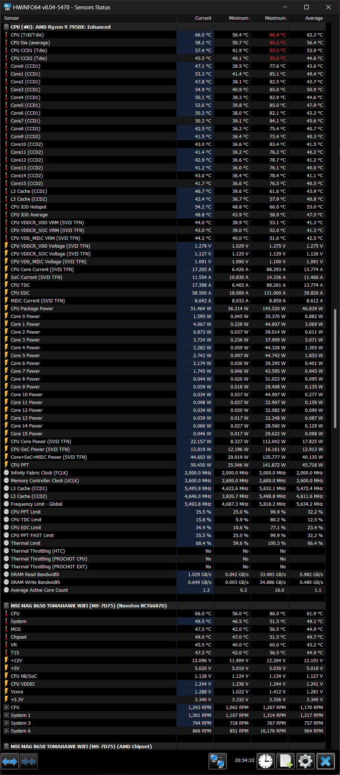Click the fan icon beside System 1
This screenshot has height=775, width=340.
click(x=6, y=715)
